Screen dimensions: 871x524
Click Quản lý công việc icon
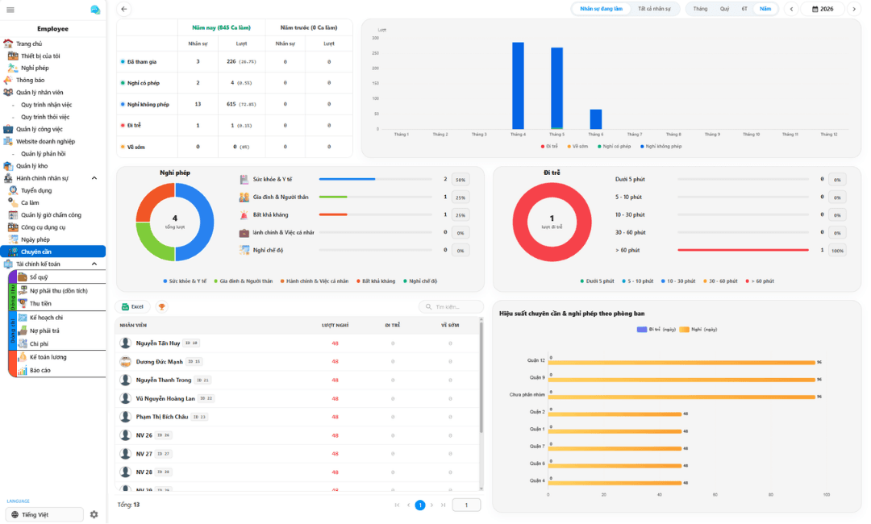(x=8, y=129)
